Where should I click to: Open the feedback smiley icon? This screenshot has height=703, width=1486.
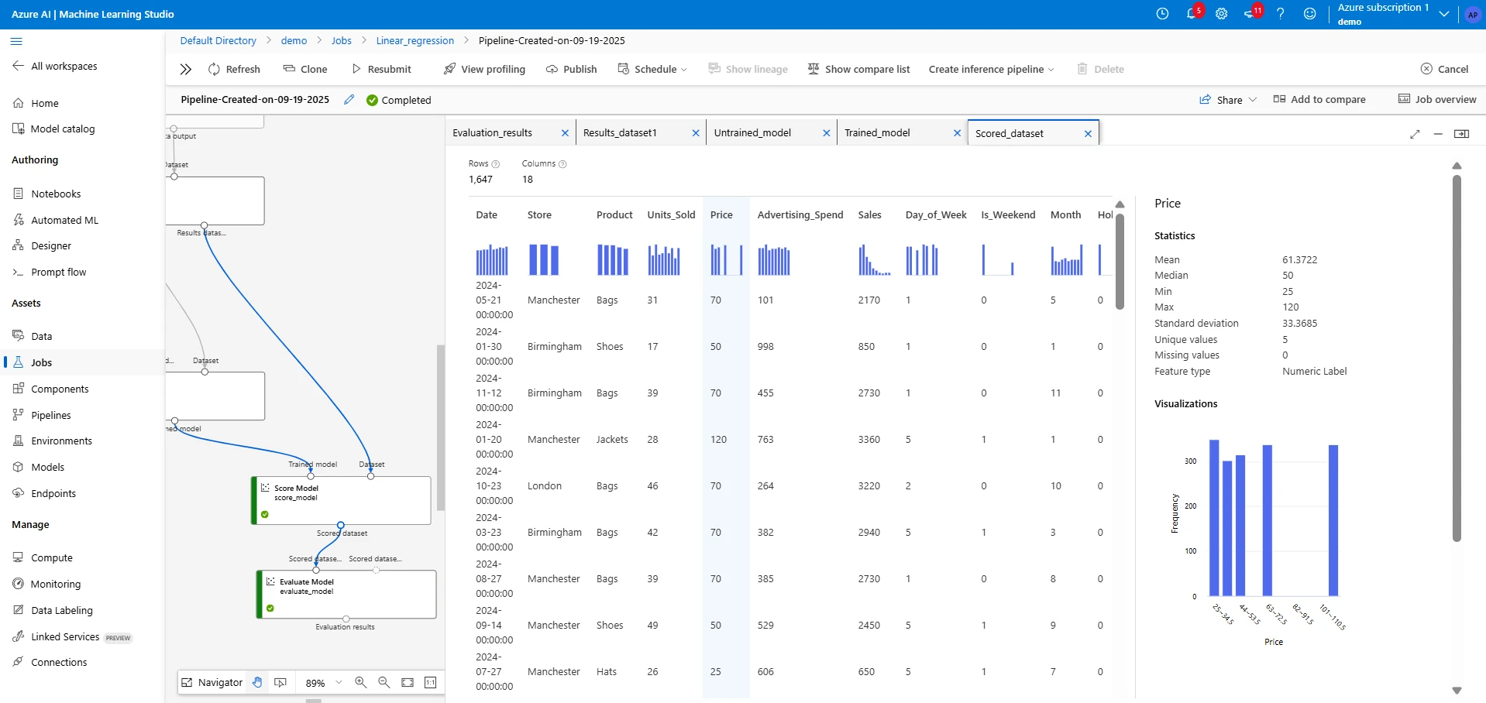(x=1310, y=14)
